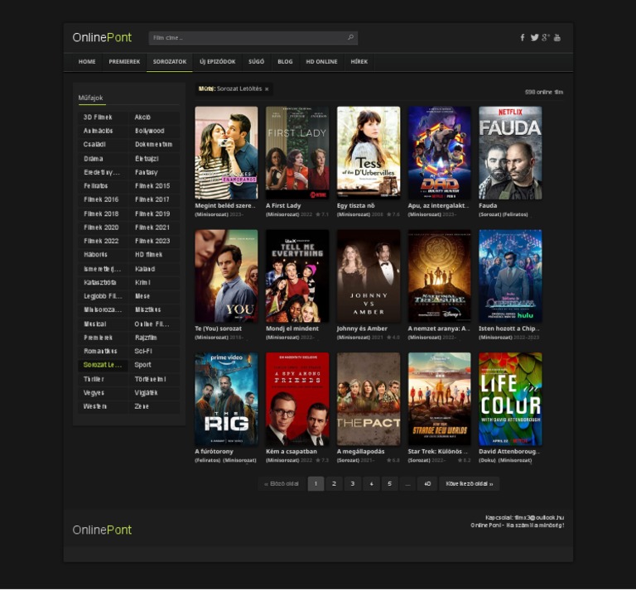Screen dimensions: 636x590
Task: Select the Rajzfilm genre
Action: (154, 338)
